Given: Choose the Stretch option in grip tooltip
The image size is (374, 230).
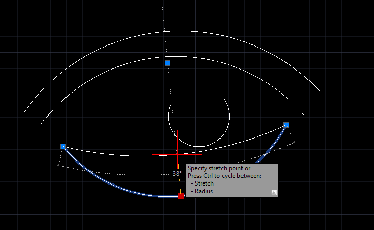Looking at the screenshot, I should (204, 183).
